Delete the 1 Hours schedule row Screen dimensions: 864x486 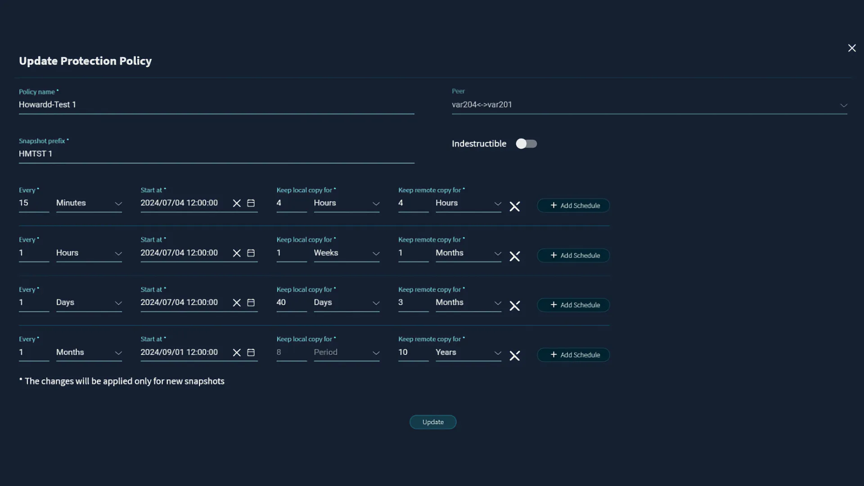click(x=514, y=256)
